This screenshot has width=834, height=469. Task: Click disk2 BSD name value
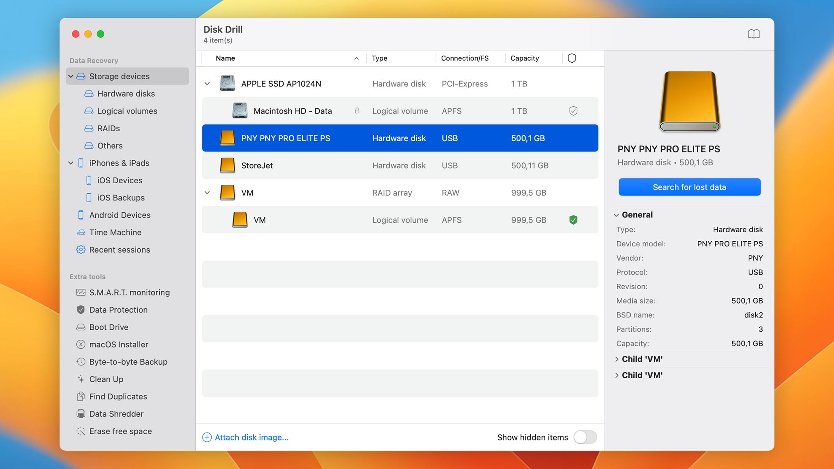point(753,315)
